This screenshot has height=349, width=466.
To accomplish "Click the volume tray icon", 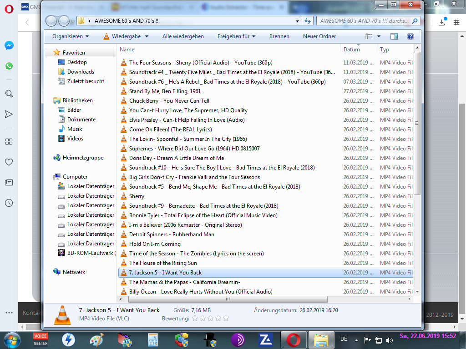I will tap(389, 340).
